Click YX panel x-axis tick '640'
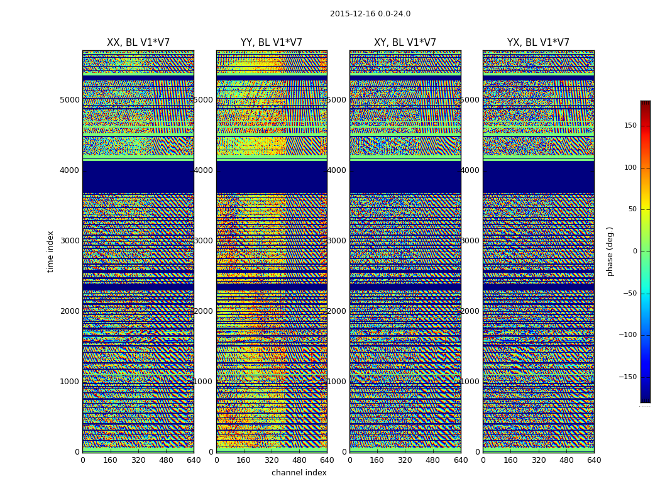The image size is (660, 503). click(x=594, y=460)
